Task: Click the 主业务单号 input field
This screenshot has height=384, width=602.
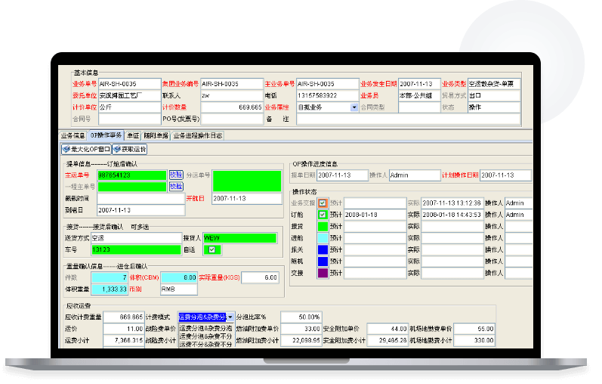Action: tap(328, 84)
